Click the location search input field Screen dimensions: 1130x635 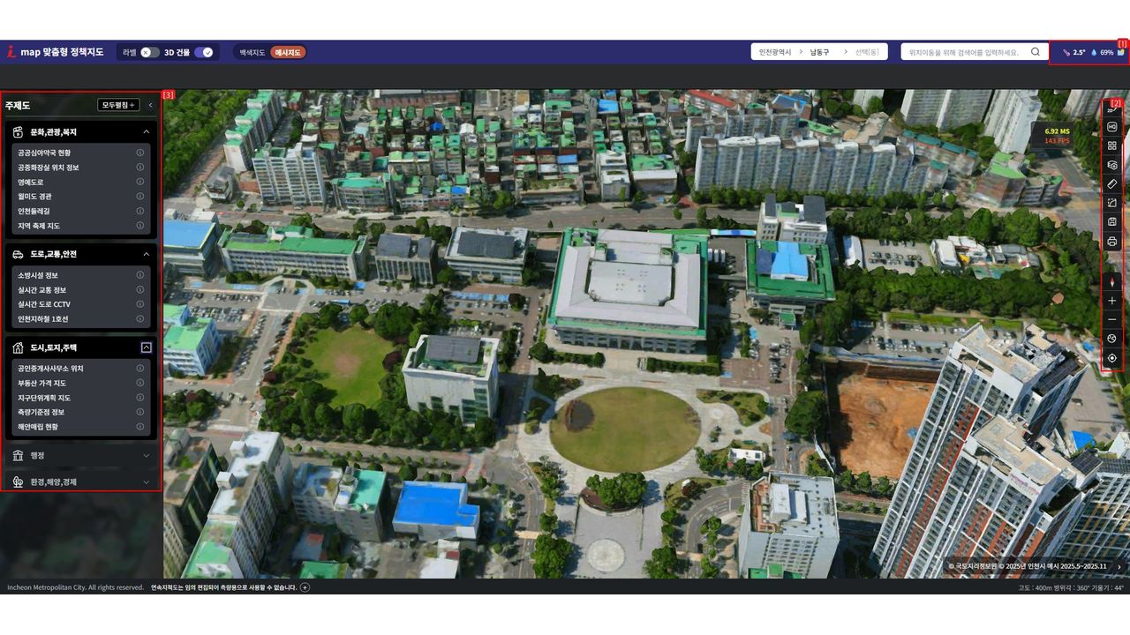click(x=963, y=52)
